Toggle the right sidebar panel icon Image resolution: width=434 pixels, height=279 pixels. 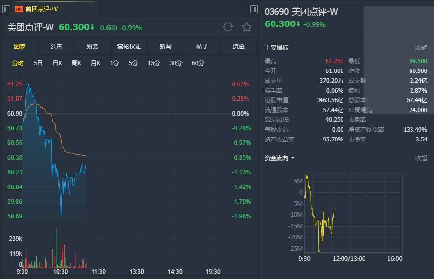point(253,9)
